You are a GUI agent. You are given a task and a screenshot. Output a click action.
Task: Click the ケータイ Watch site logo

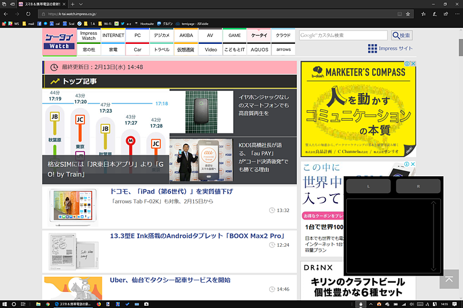(60, 42)
